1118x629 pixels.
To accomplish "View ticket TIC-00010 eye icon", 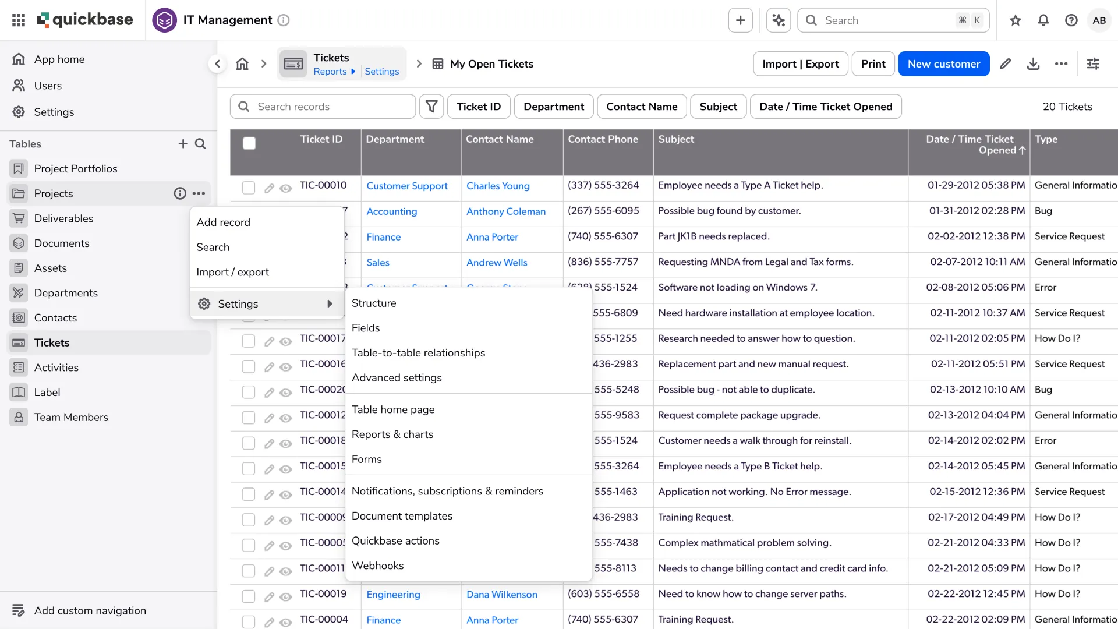I will (285, 188).
